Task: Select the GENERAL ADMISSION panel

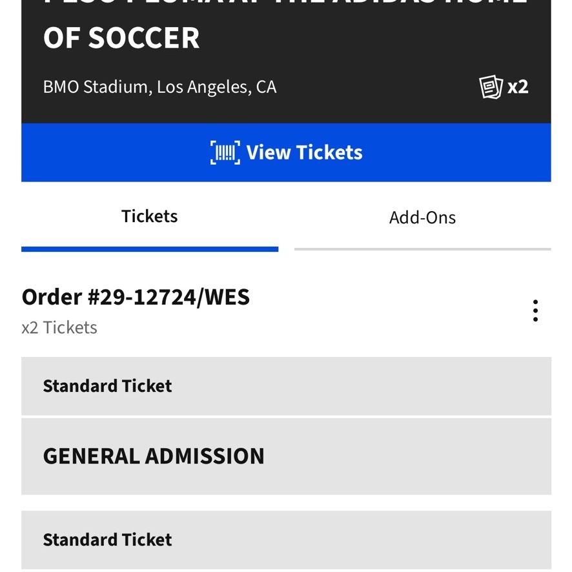Action: coord(286,456)
